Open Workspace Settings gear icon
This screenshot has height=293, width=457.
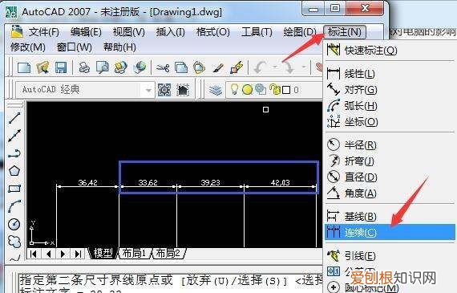pyautogui.click(x=164, y=90)
